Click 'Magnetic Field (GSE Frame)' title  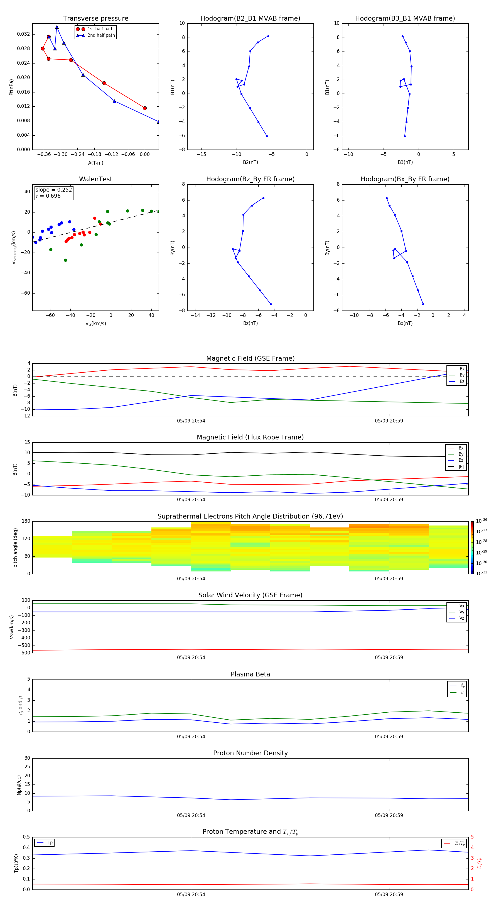point(250,358)
